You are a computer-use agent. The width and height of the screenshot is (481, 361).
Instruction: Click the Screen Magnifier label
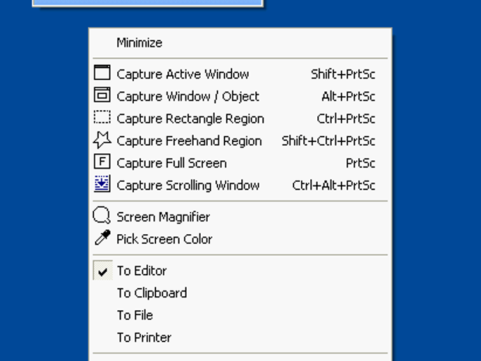(x=163, y=217)
